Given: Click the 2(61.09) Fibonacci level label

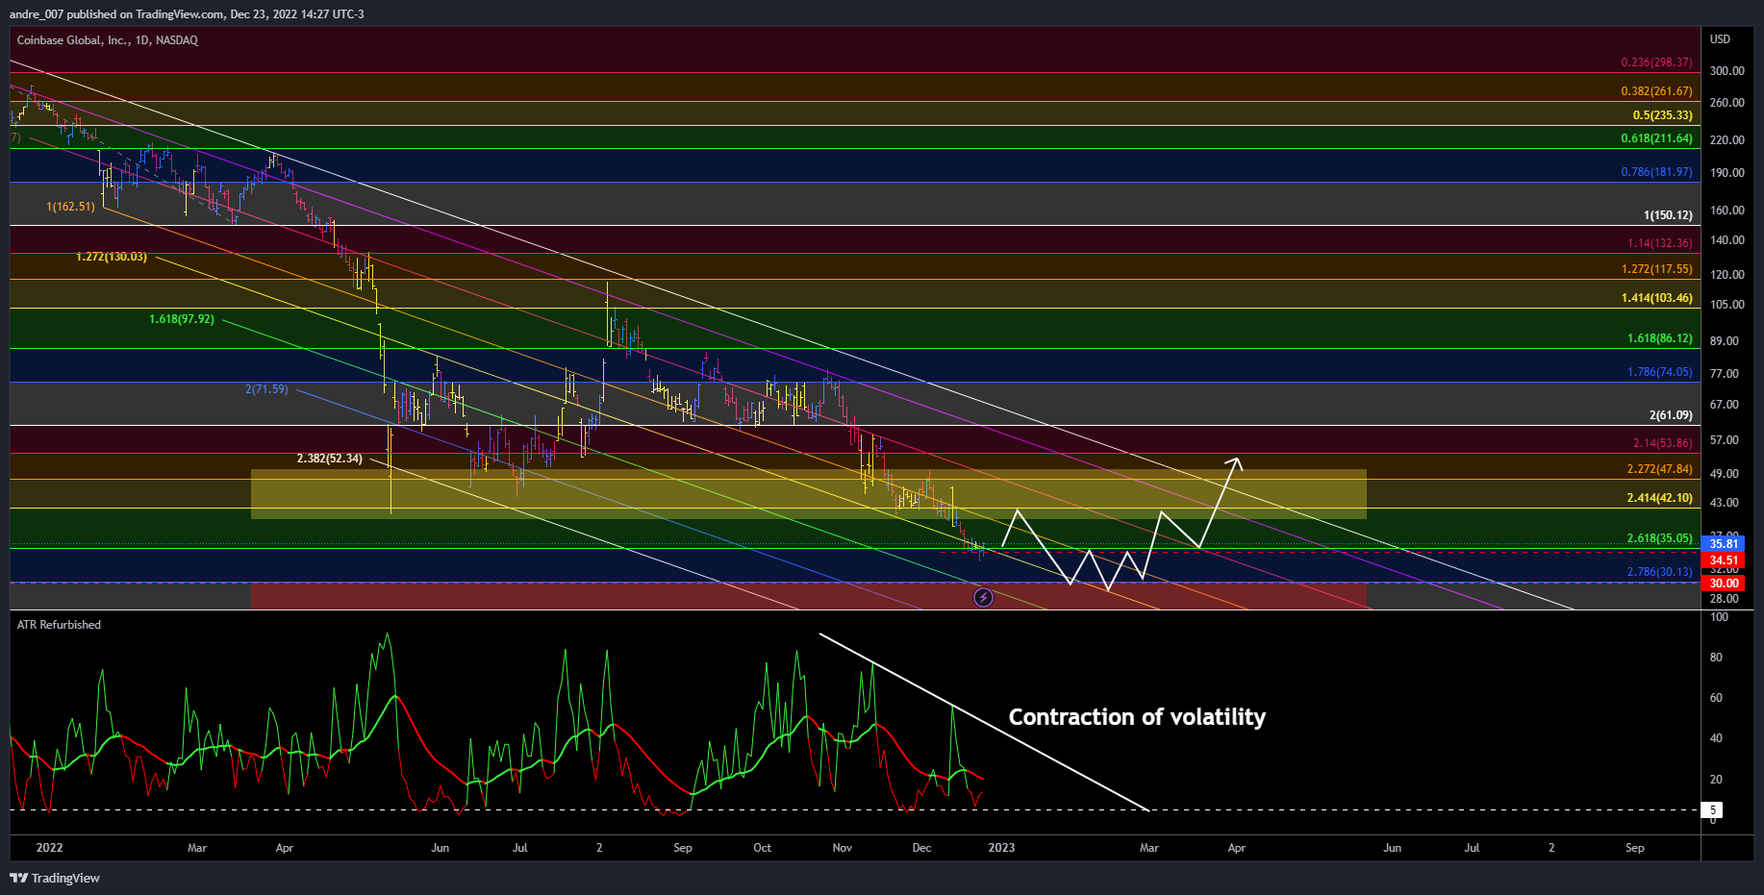Looking at the screenshot, I should pos(1671,415).
